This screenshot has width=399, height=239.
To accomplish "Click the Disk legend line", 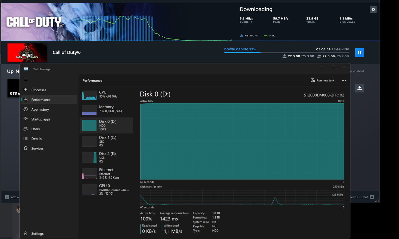I will coord(266,36).
